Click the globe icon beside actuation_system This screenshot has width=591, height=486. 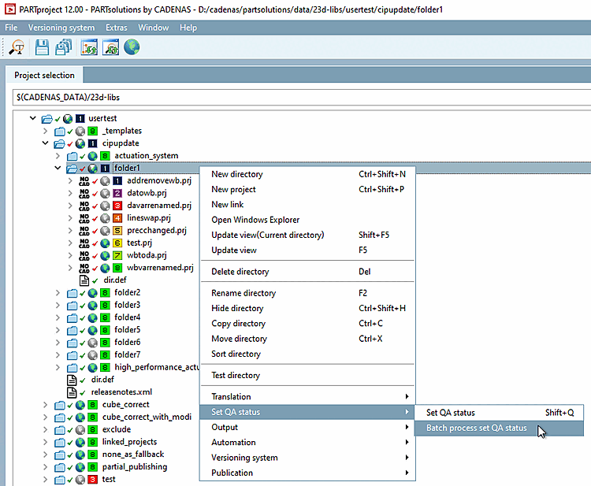(x=92, y=156)
